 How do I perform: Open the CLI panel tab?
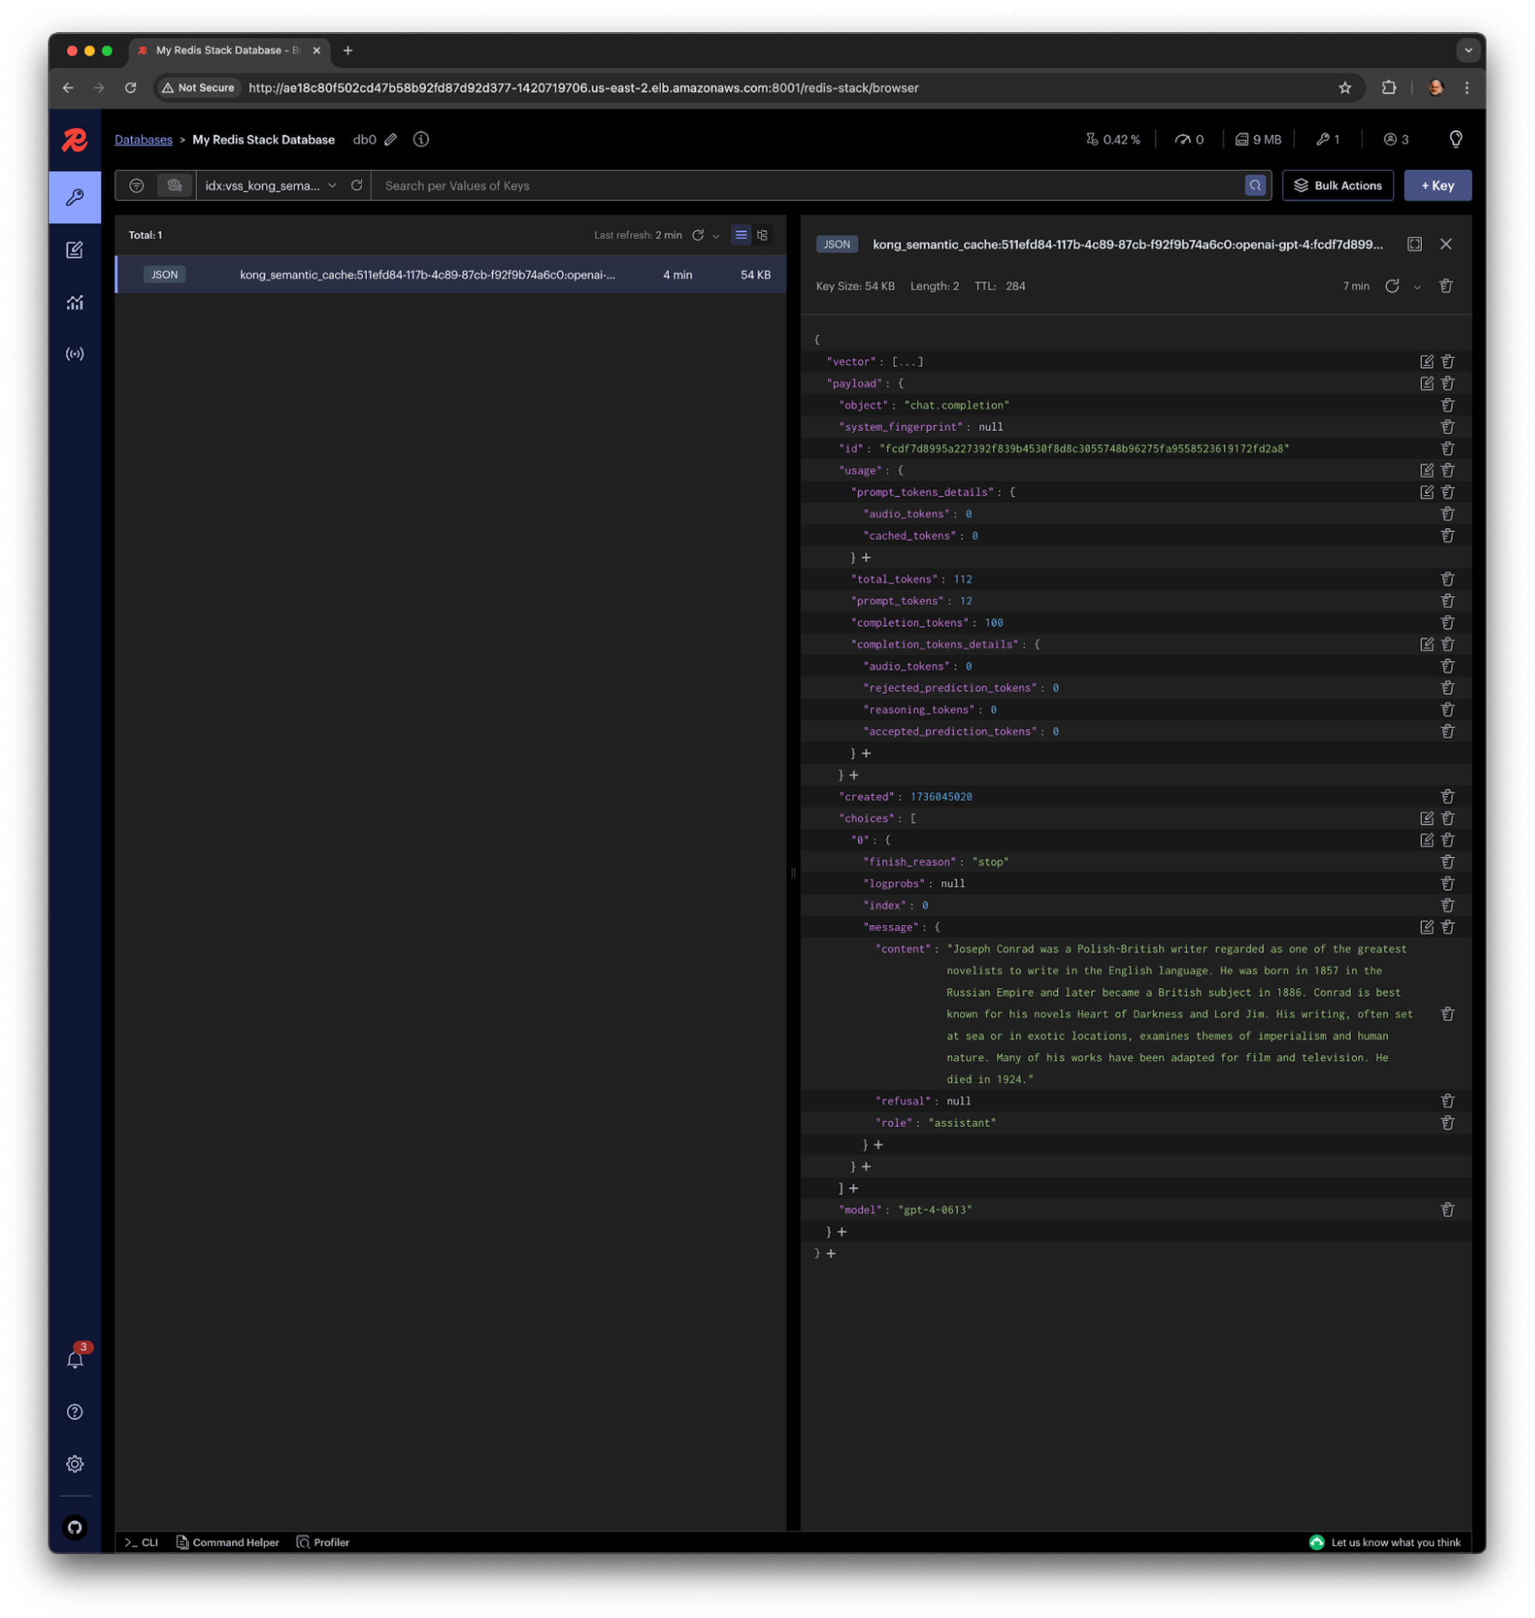(x=142, y=1542)
